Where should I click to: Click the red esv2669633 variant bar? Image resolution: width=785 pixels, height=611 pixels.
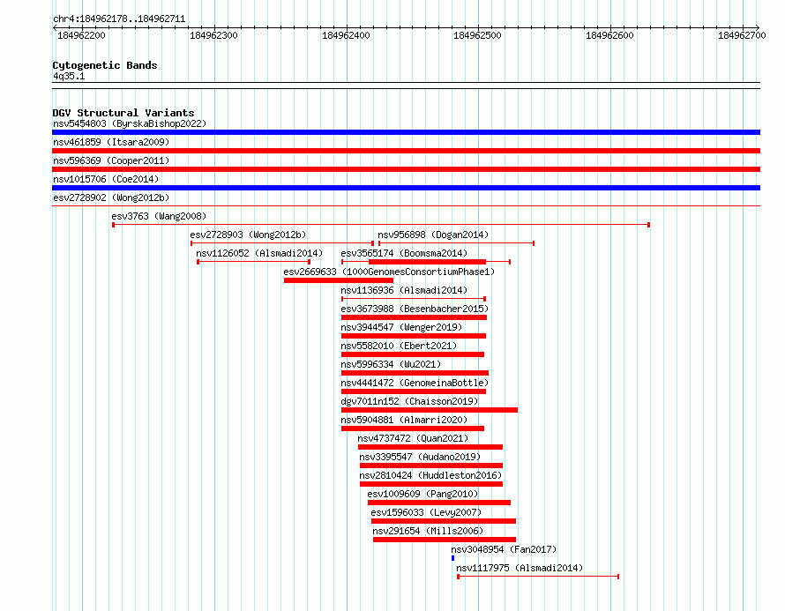[339, 280]
